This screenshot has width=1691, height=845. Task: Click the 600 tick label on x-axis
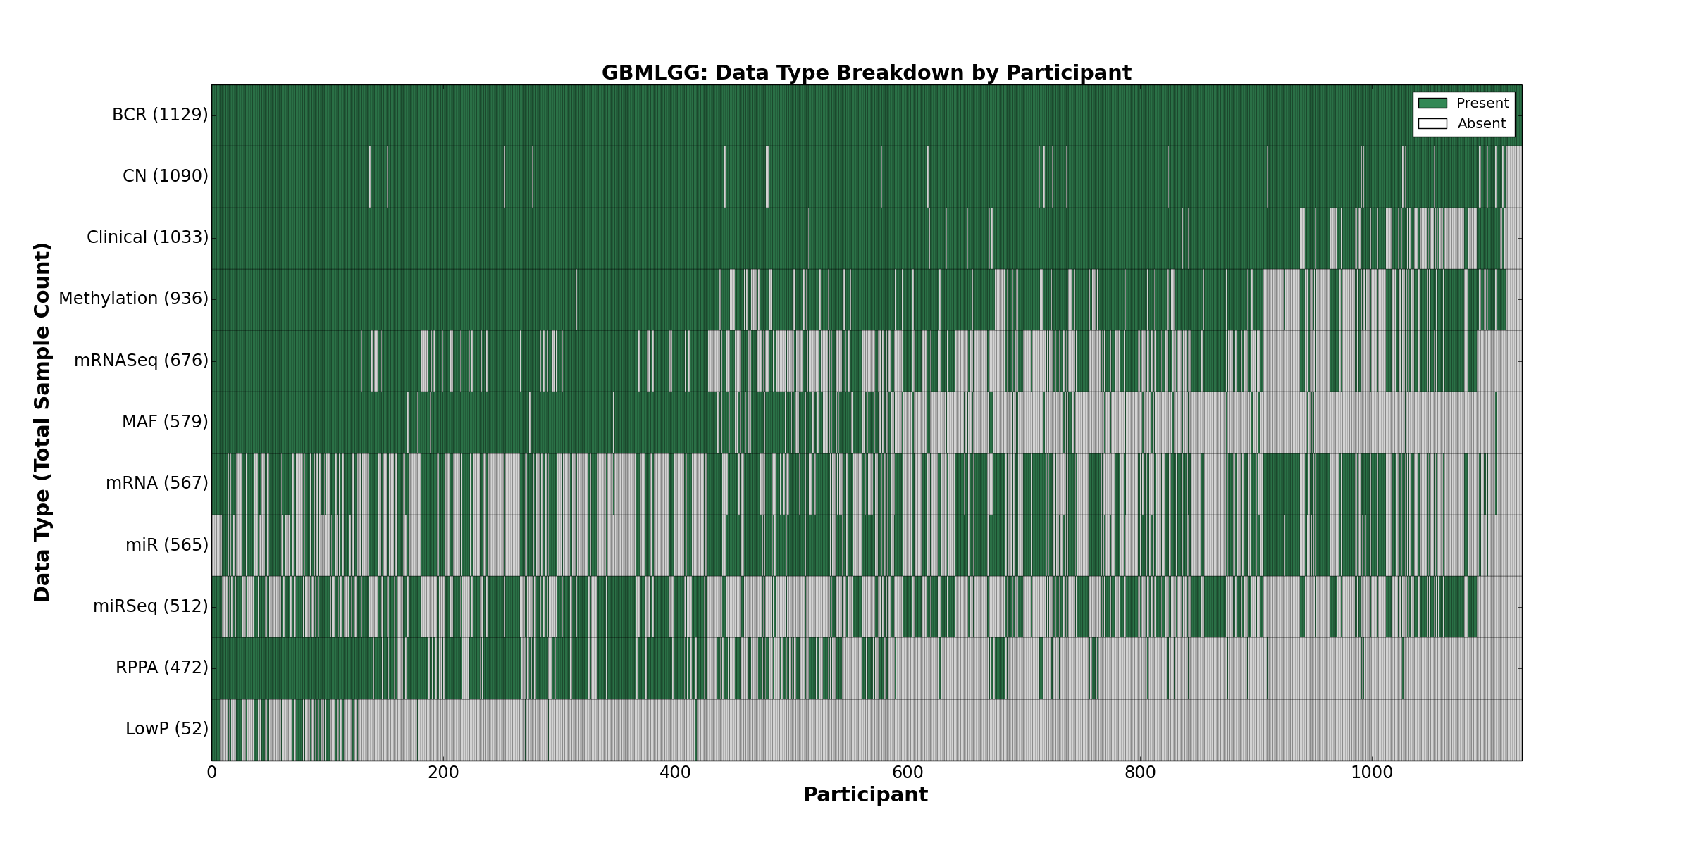(x=908, y=772)
